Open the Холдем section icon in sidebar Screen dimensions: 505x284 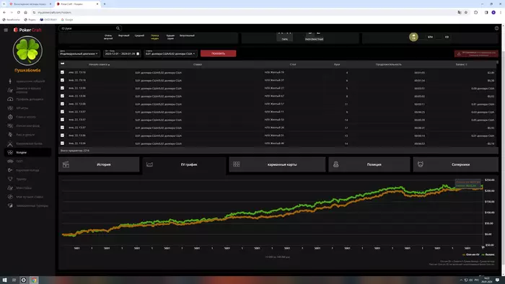click(x=10, y=153)
